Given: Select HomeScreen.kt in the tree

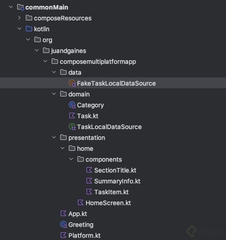Looking at the screenshot, I should tap(104, 203).
